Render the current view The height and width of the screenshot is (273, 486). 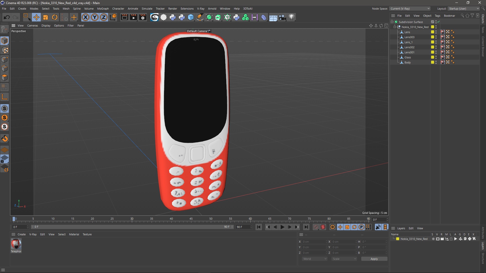pyautogui.click(x=124, y=17)
